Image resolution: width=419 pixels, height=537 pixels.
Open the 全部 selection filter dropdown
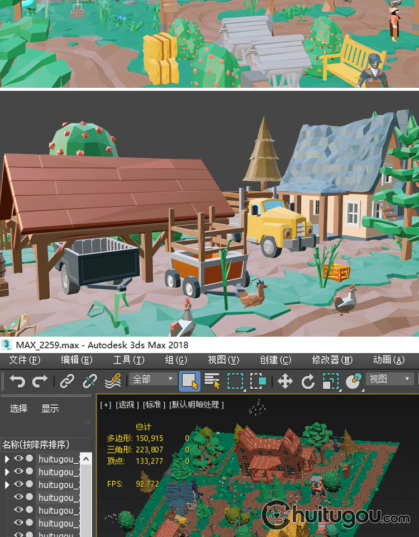coord(153,379)
